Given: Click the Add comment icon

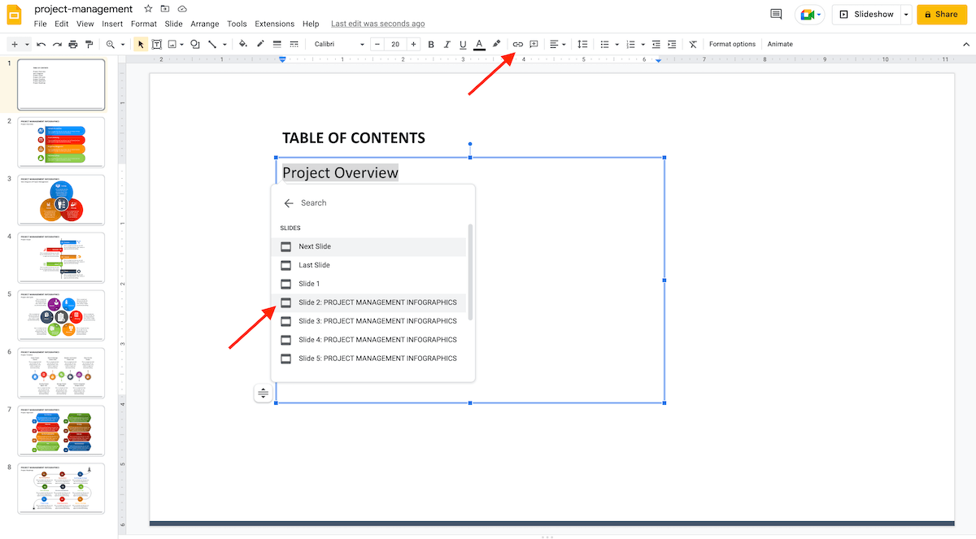Looking at the screenshot, I should tap(534, 44).
